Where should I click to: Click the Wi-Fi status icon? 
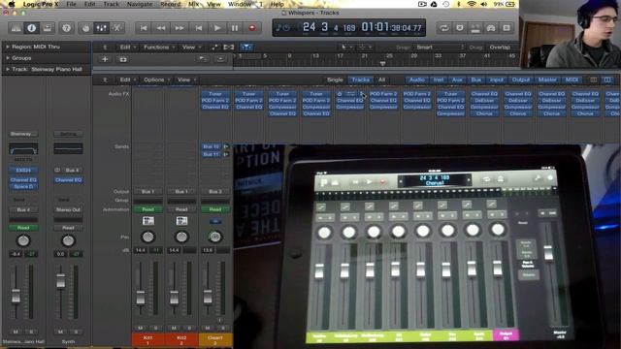tap(472, 4)
